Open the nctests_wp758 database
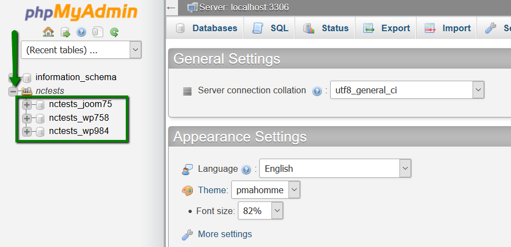511x247 pixels. (x=79, y=117)
